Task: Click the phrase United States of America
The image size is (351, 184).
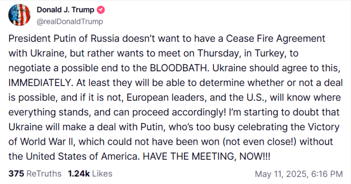Action: pos(82,157)
